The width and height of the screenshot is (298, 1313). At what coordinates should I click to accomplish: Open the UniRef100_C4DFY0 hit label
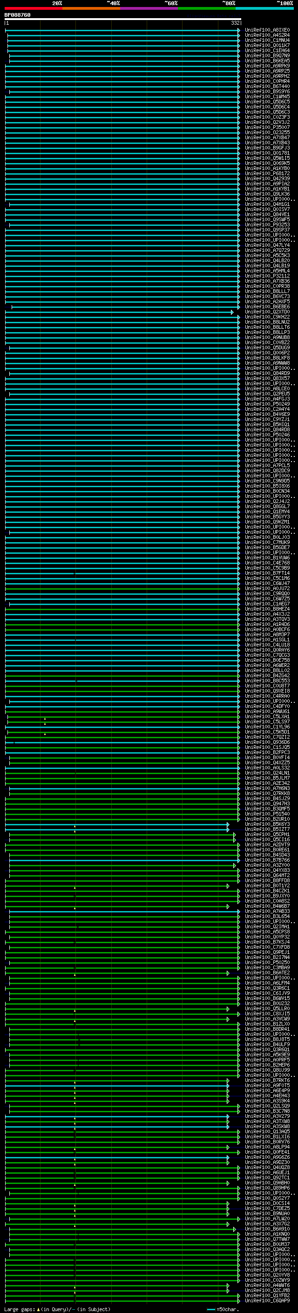(267, 707)
